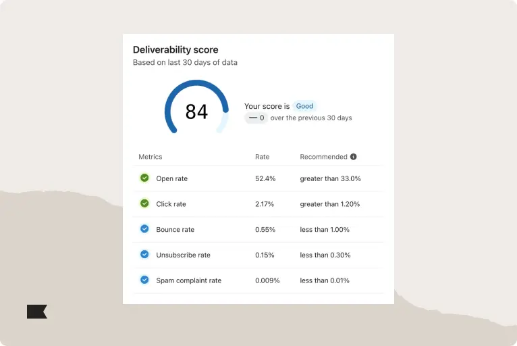
Task: Click the blue check beside Unsubscribe rate
Action: (144, 255)
